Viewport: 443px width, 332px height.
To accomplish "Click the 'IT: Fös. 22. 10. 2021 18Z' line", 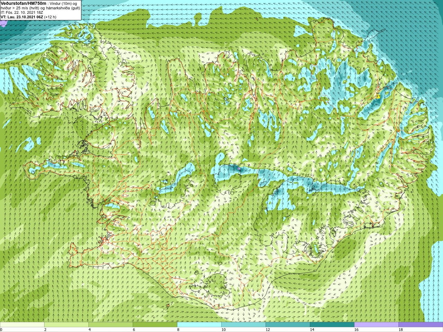I will click(22, 12).
